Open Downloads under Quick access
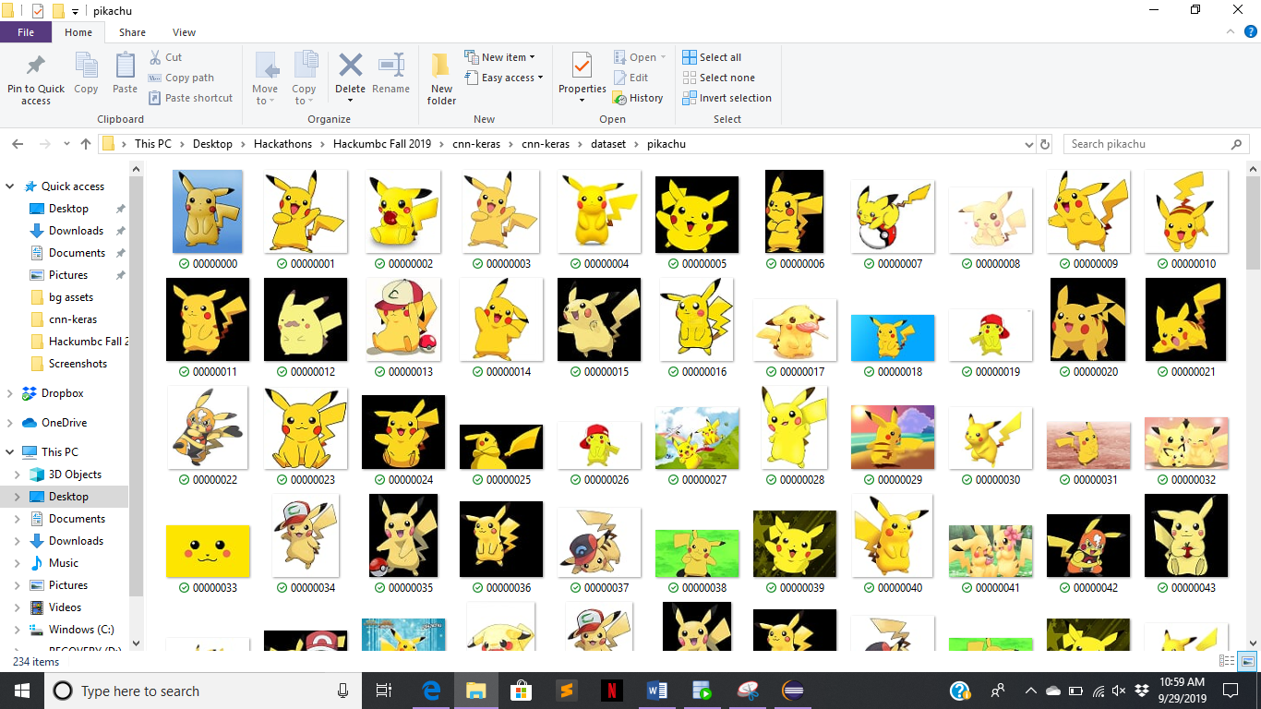 pos(76,231)
